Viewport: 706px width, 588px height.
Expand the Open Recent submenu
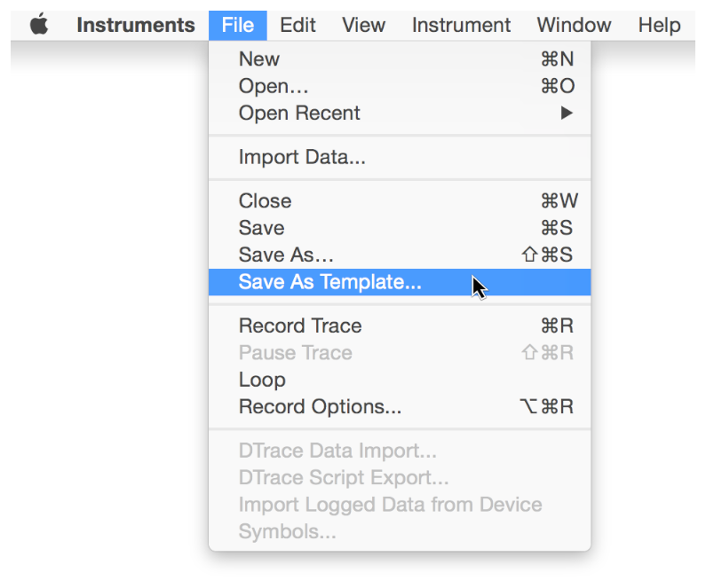point(299,114)
